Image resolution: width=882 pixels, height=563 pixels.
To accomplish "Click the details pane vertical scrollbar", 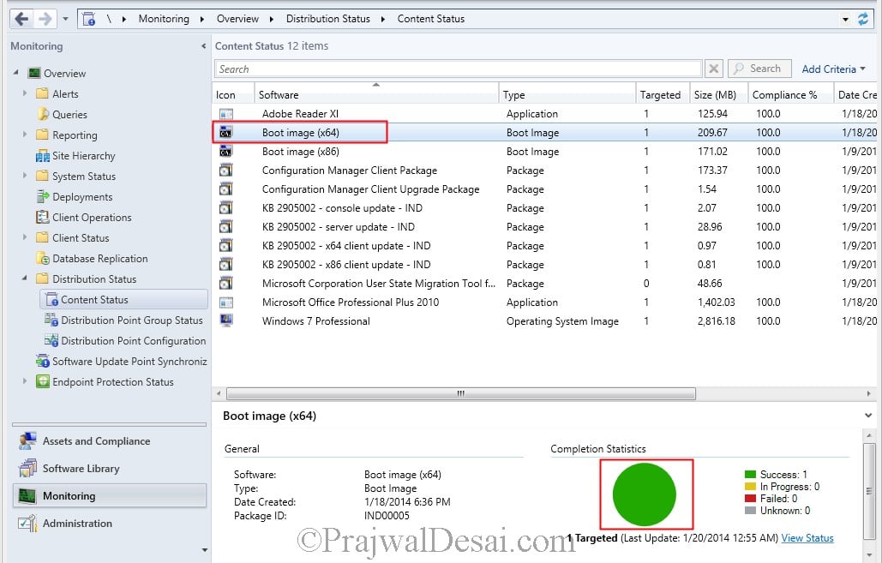I will [869, 490].
